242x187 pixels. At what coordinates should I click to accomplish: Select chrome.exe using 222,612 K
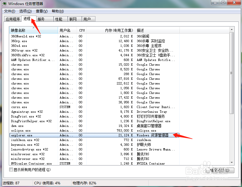tap(95, 83)
